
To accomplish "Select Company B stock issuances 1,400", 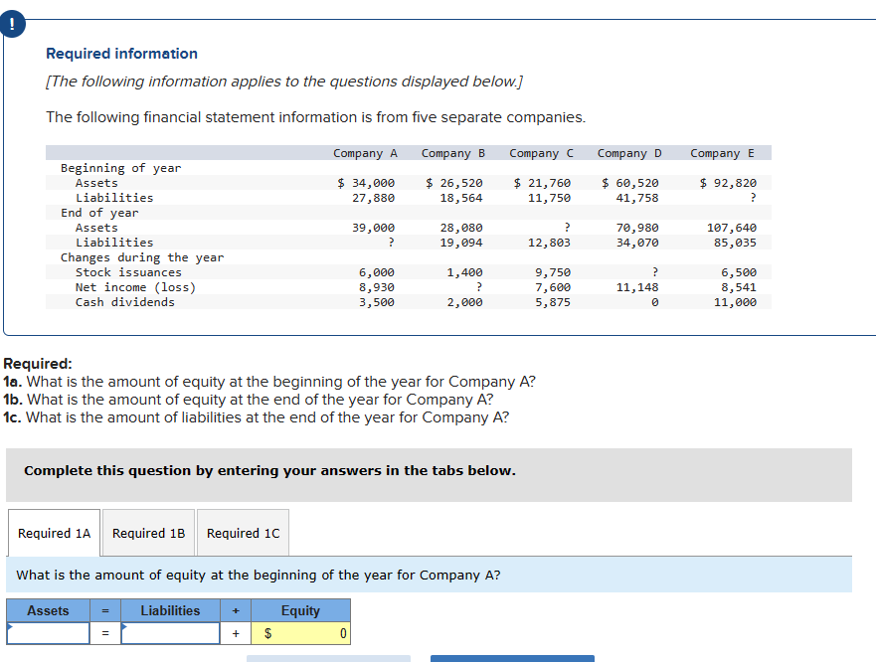I will [x=464, y=272].
